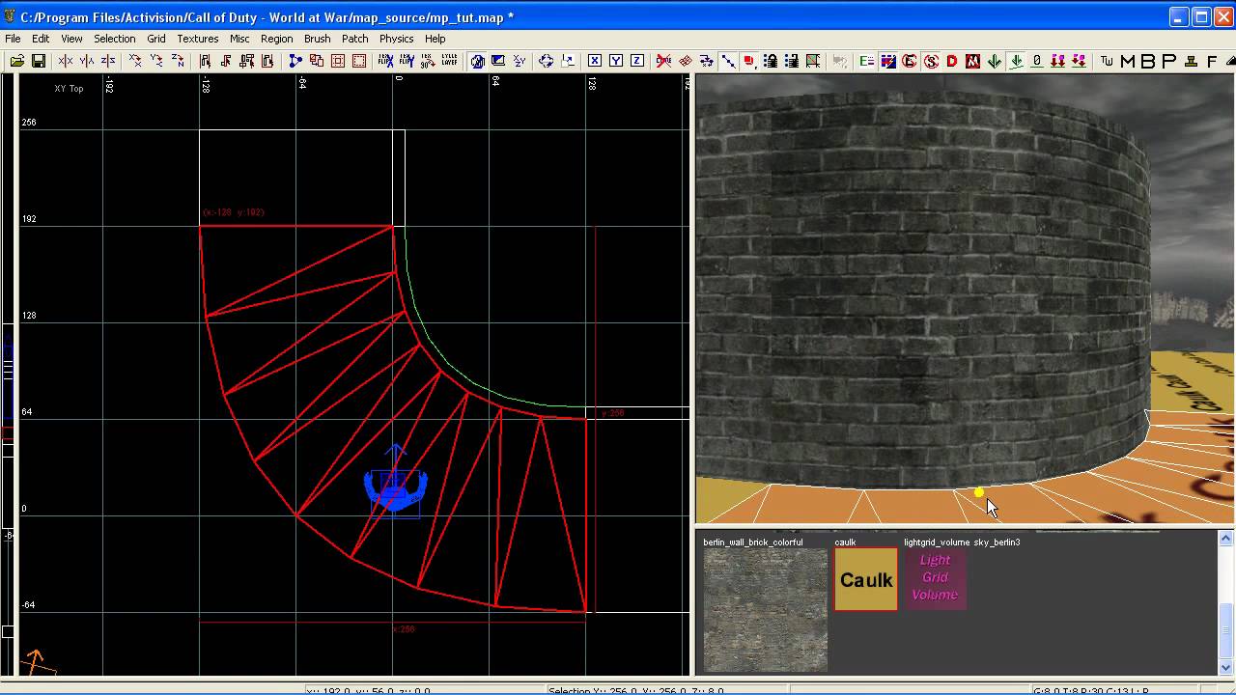
Task: Toggle the dashed red square selection icon
Action: (359, 61)
